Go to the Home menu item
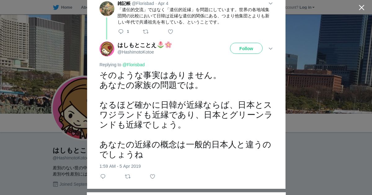Image resolution: width=372 pixels, height=195 pixels. (67, 7)
